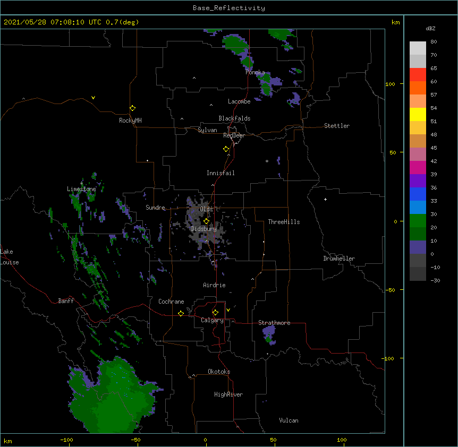Pick the bright yellow swatch in dBZ legend
The image size is (458, 447).
tap(418, 114)
